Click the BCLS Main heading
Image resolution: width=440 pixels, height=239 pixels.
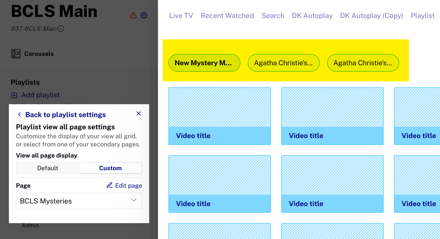(x=54, y=11)
